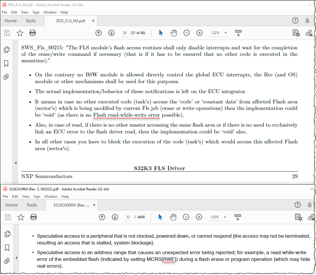Open the Bookmarks panel in the sidebar

(x=6, y=63)
